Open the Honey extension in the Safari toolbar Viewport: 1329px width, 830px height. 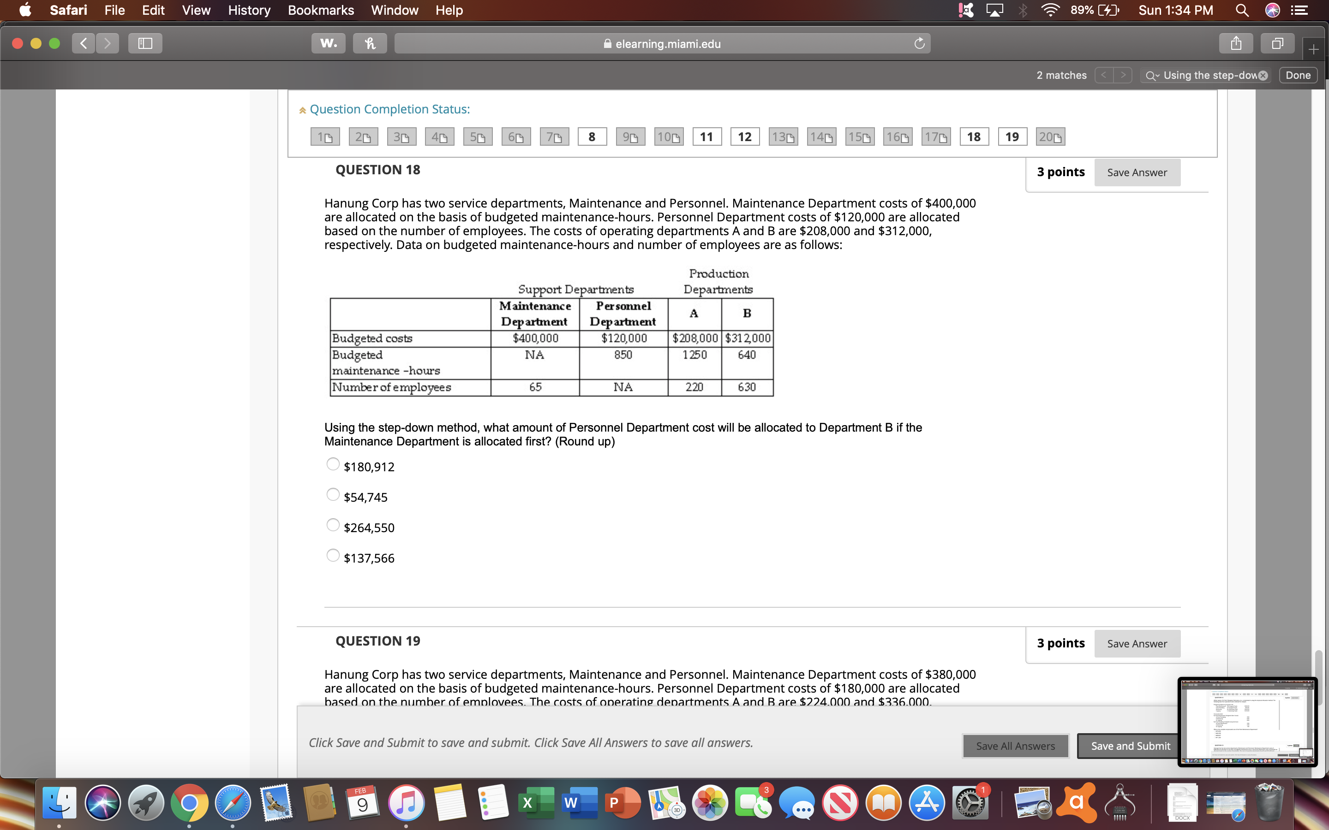pos(369,43)
